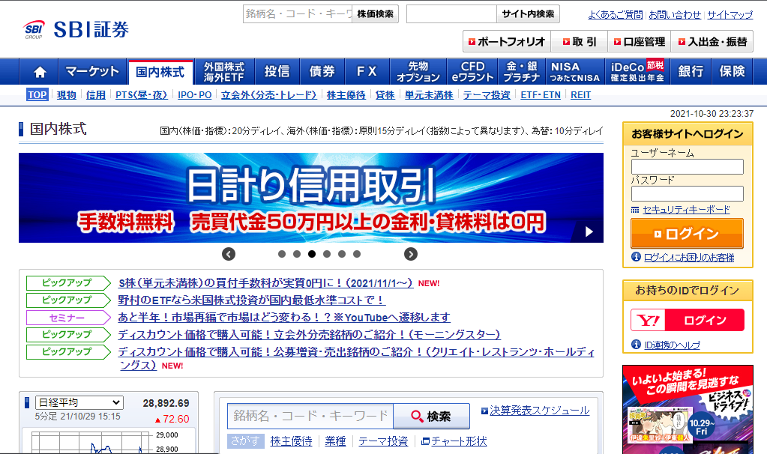Select the 国内株式 tab

click(x=160, y=72)
